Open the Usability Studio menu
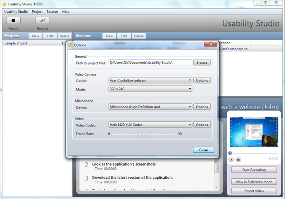This screenshot has height=199, width=285. [16, 12]
